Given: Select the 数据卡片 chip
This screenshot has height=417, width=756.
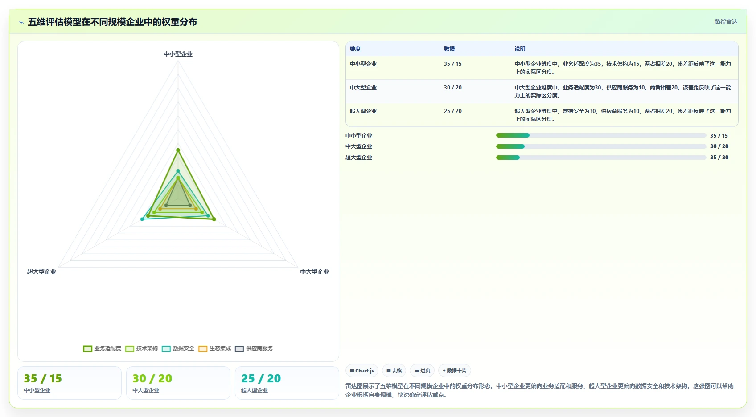Looking at the screenshot, I should pos(455,371).
